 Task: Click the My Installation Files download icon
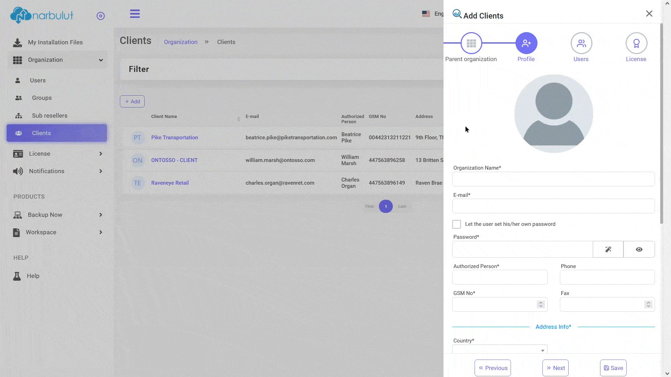(17, 43)
